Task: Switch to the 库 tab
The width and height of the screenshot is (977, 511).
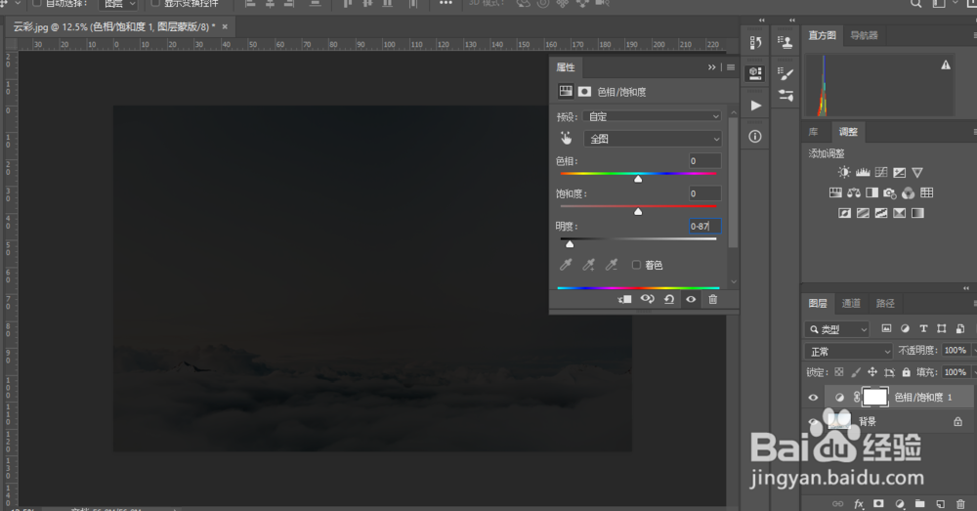Action: coord(813,132)
